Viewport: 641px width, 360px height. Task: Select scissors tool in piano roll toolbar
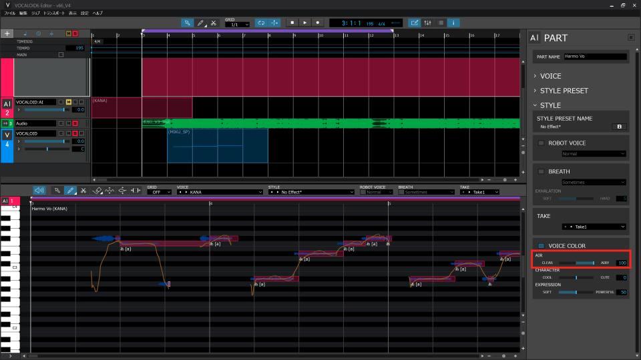coord(83,190)
